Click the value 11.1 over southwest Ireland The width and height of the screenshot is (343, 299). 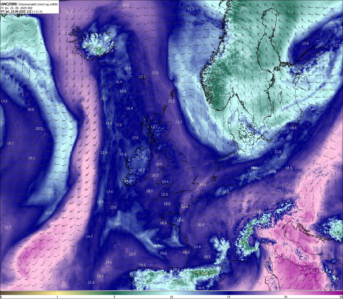coord(128,181)
